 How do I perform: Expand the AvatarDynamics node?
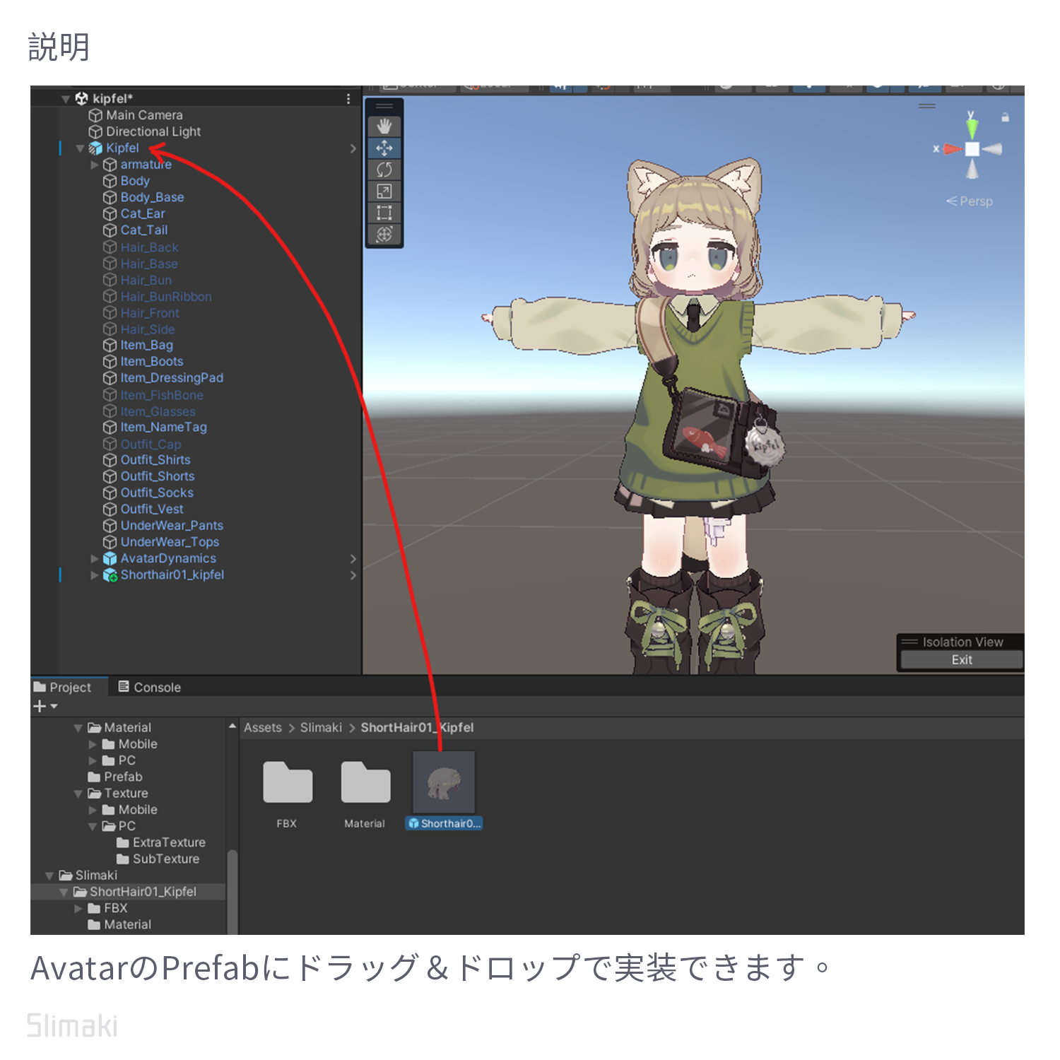tap(95, 558)
